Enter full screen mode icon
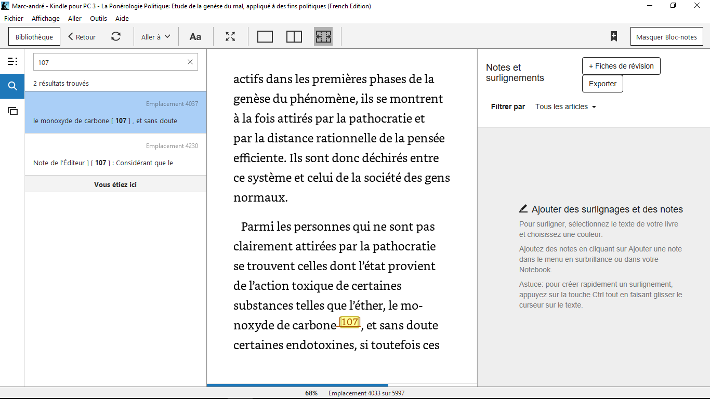The image size is (710, 399). (230, 37)
